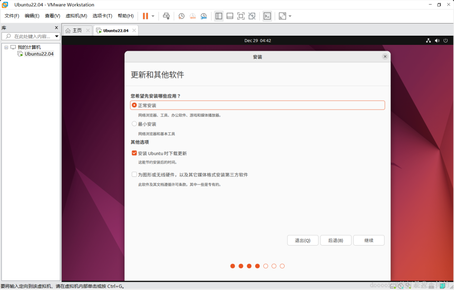454x290 pixels.
Task: Uncheck 安装 Ubuntu 时下载更新
Action: coord(134,153)
